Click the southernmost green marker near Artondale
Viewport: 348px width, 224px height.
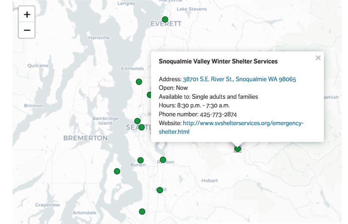142,211
